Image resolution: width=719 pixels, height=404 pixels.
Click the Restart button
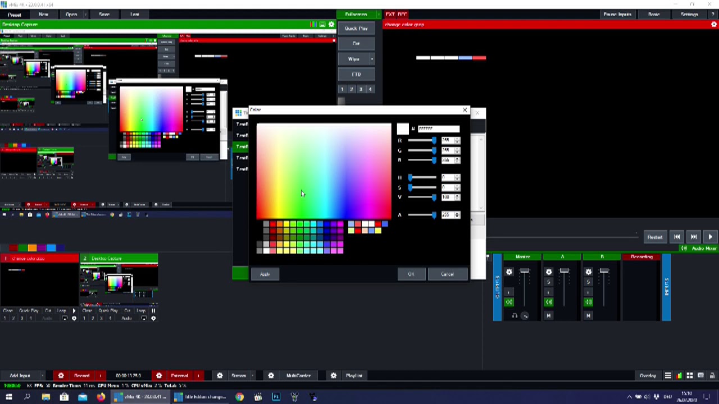click(x=655, y=237)
